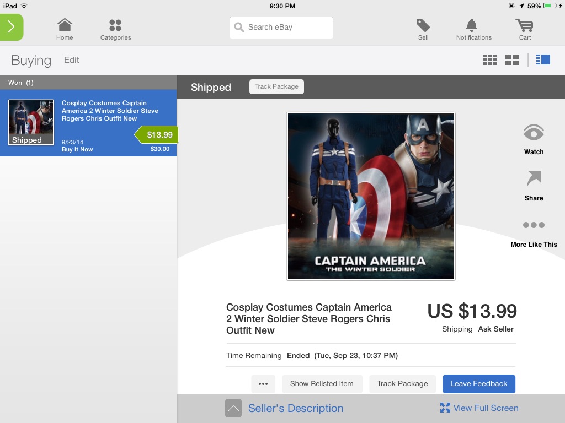Switch to small grid view
This screenshot has width=565, height=423.
490,59
